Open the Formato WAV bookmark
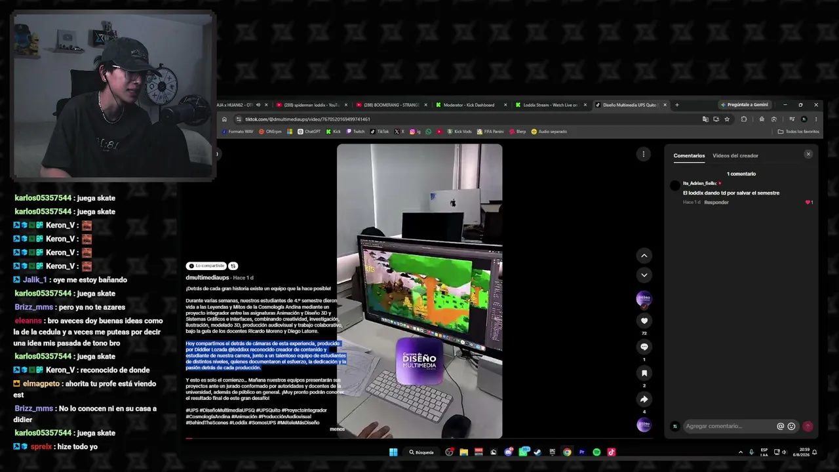 pyautogui.click(x=237, y=131)
